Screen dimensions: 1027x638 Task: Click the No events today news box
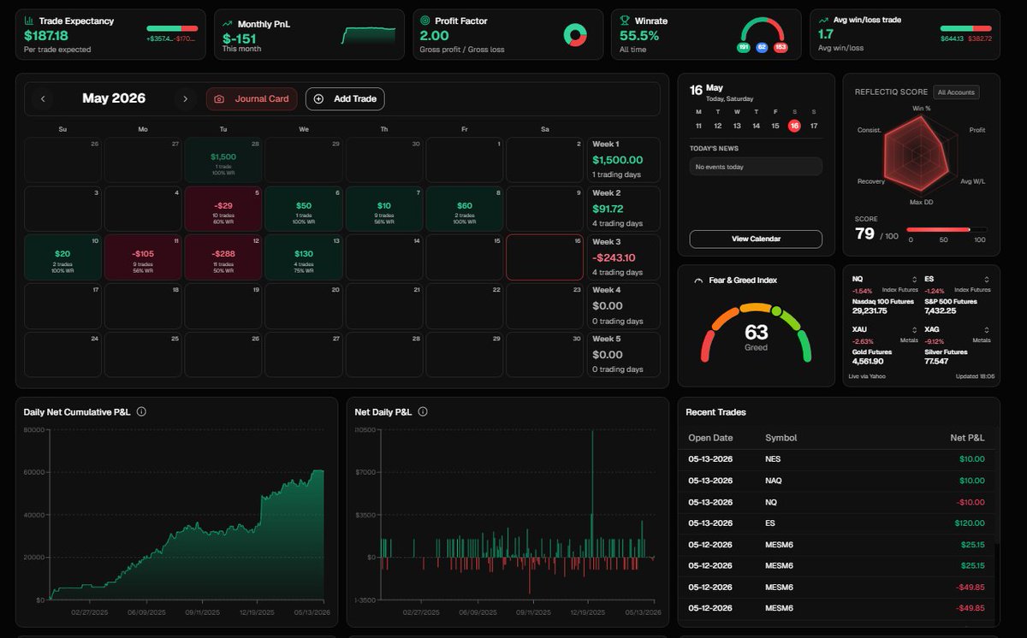(756, 167)
